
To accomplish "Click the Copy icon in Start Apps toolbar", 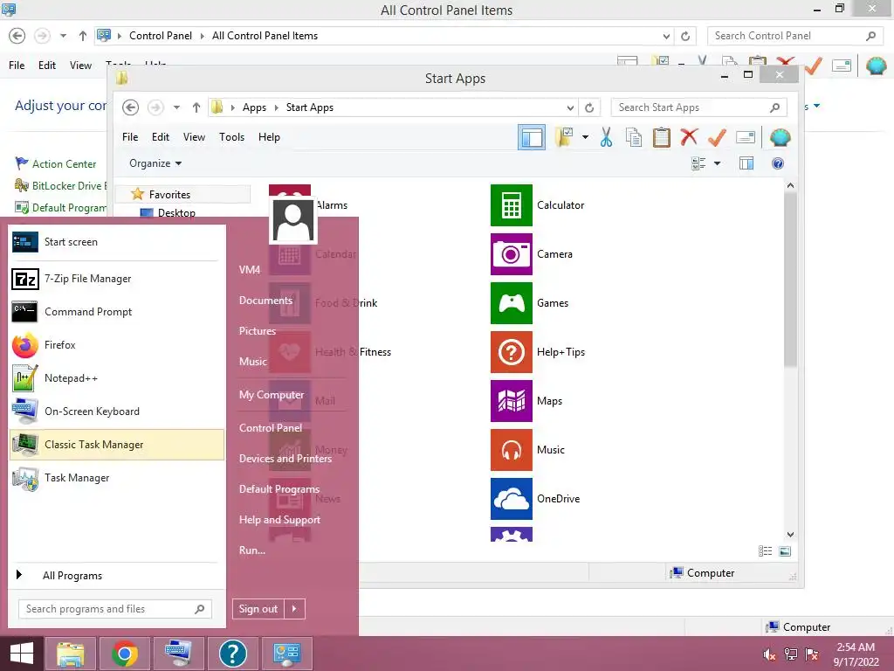I will [x=634, y=137].
